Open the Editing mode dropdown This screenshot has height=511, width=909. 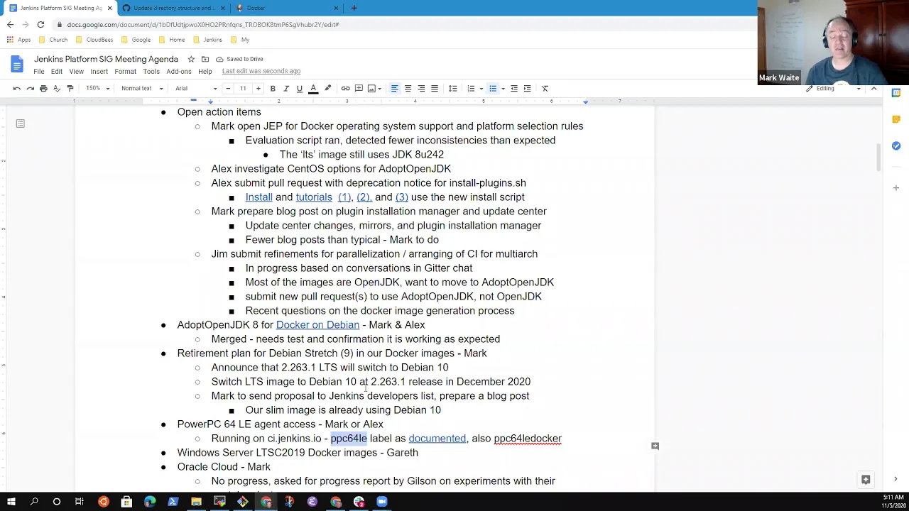point(834,89)
